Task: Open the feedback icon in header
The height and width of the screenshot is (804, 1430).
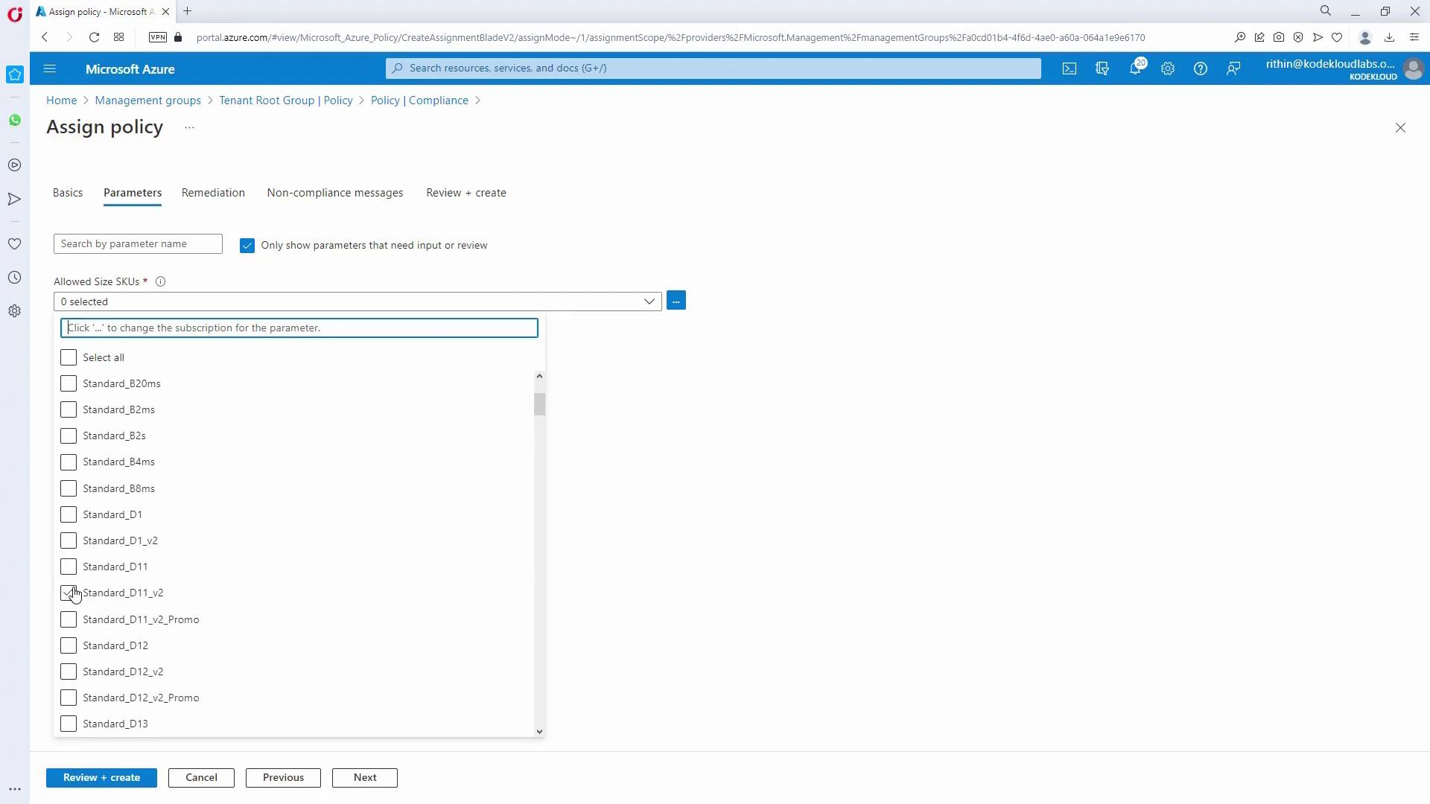Action: pyautogui.click(x=1233, y=68)
